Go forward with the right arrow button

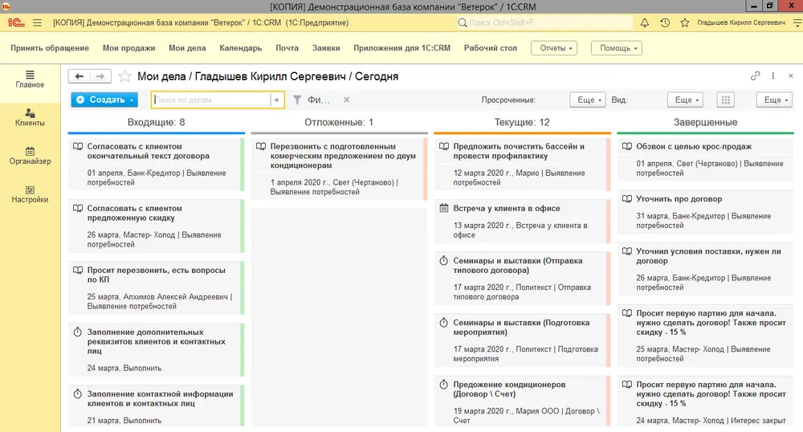[100, 76]
